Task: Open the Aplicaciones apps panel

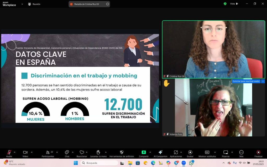Action: (x=176, y=153)
